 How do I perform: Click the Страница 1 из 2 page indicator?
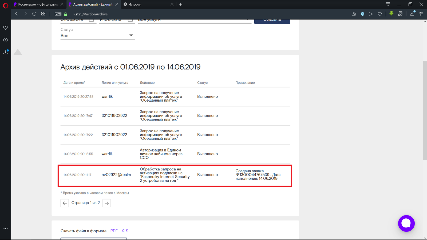coord(86,203)
